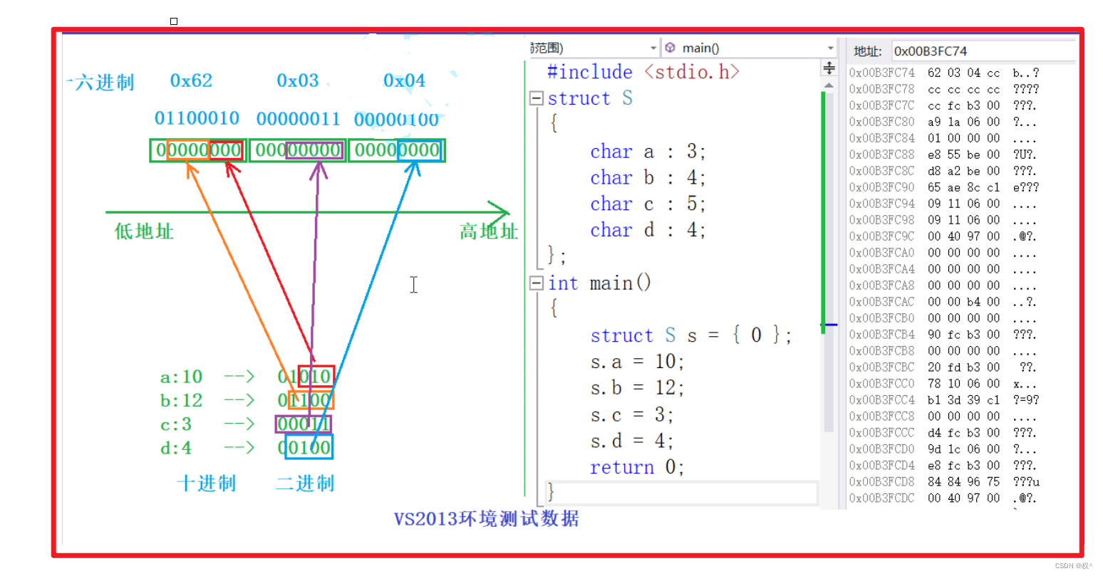Click the 地址: label in the memory window

(x=868, y=51)
